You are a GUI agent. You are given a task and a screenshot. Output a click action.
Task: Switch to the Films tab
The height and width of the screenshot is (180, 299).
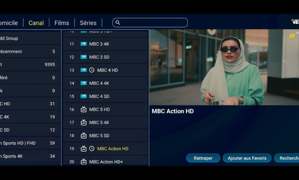pyautogui.click(x=62, y=23)
